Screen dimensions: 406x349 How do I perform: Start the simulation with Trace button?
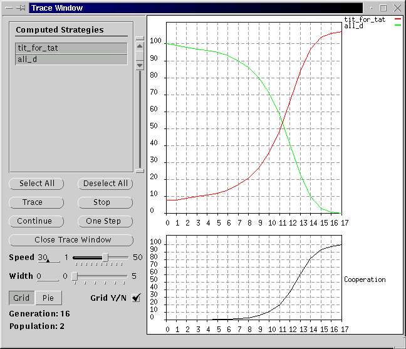coord(36,202)
